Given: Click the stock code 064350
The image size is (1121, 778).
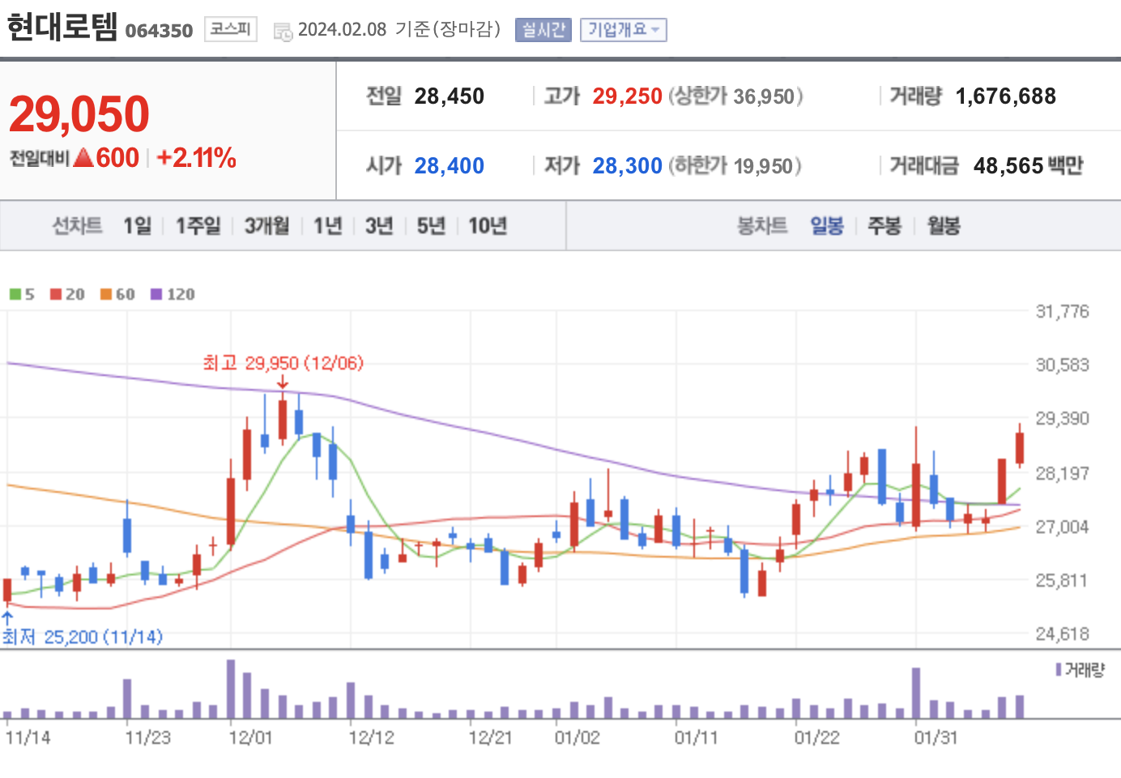Looking at the screenshot, I should coord(159,31).
